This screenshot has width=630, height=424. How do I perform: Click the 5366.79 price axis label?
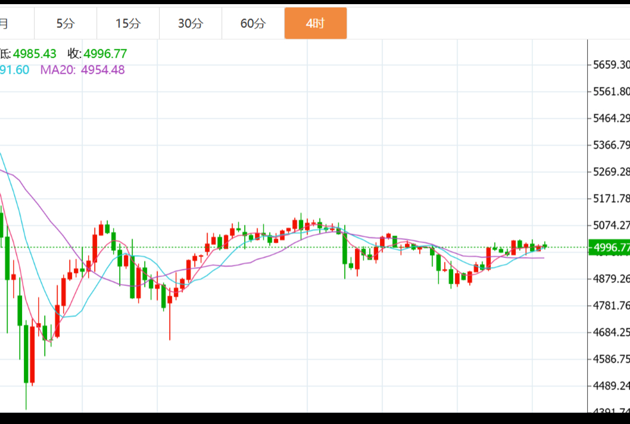click(612, 145)
